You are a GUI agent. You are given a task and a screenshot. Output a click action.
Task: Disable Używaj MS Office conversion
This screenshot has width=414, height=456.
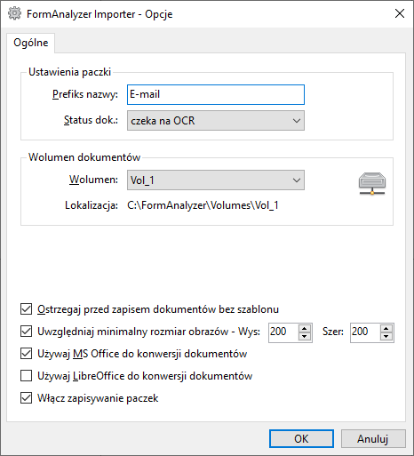[x=26, y=354]
